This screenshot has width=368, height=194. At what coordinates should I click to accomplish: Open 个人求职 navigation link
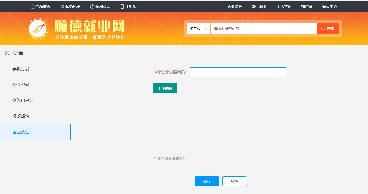[284, 7]
